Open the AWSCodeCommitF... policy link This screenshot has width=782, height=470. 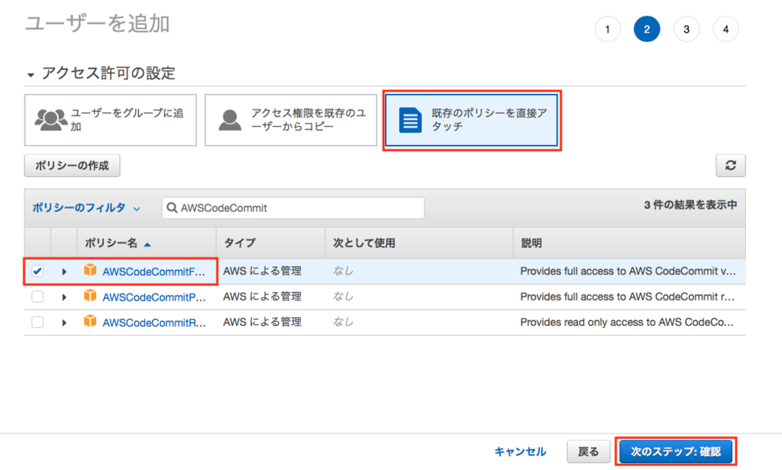point(153,272)
